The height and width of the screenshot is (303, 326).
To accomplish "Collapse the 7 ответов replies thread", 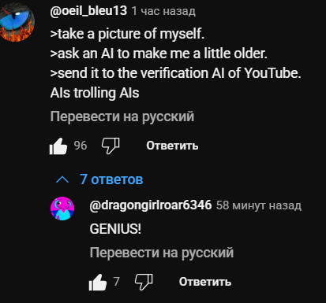I will (x=99, y=179).
